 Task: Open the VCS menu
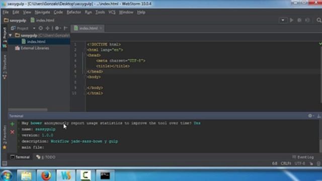[112, 12]
